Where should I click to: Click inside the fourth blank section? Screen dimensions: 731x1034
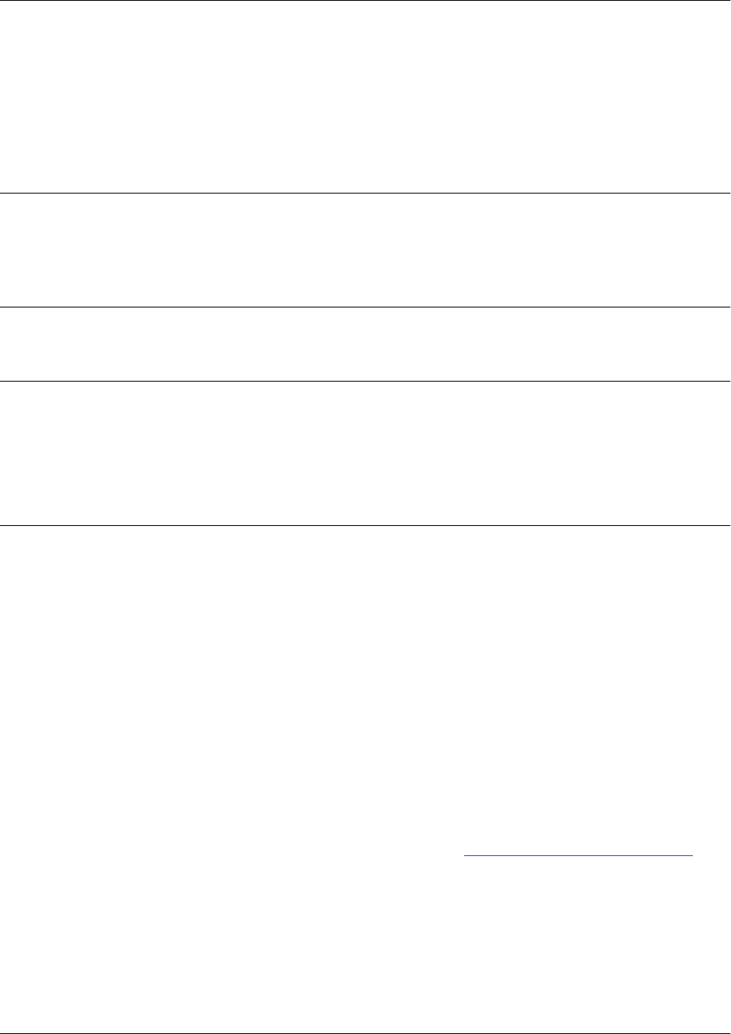point(365,453)
